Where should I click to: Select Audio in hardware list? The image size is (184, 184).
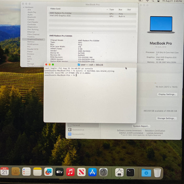30,15
